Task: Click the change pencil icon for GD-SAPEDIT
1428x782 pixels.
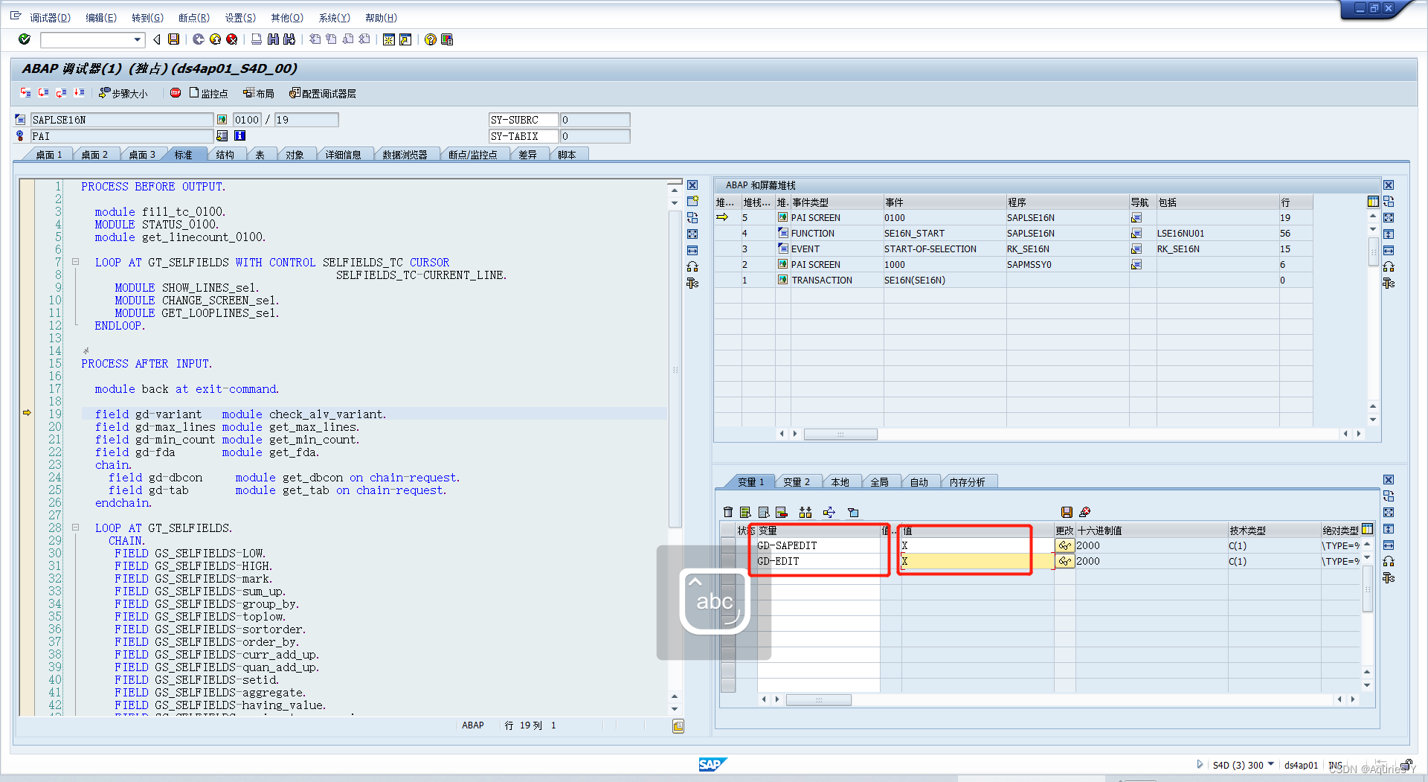Action: [x=1065, y=545]
